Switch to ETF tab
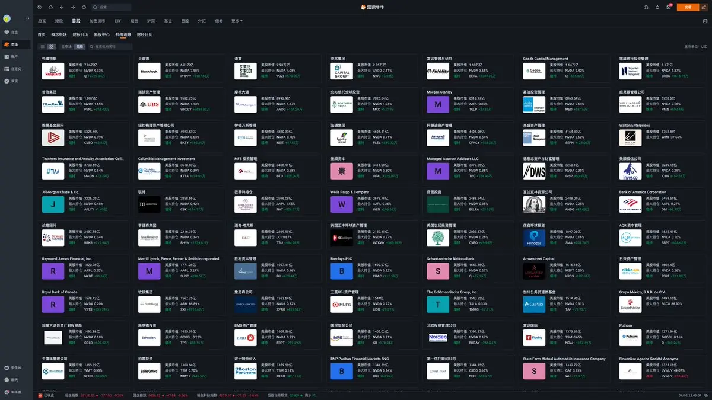The width and height of the screenshot is (712, 400). click(x=117, y=21)
